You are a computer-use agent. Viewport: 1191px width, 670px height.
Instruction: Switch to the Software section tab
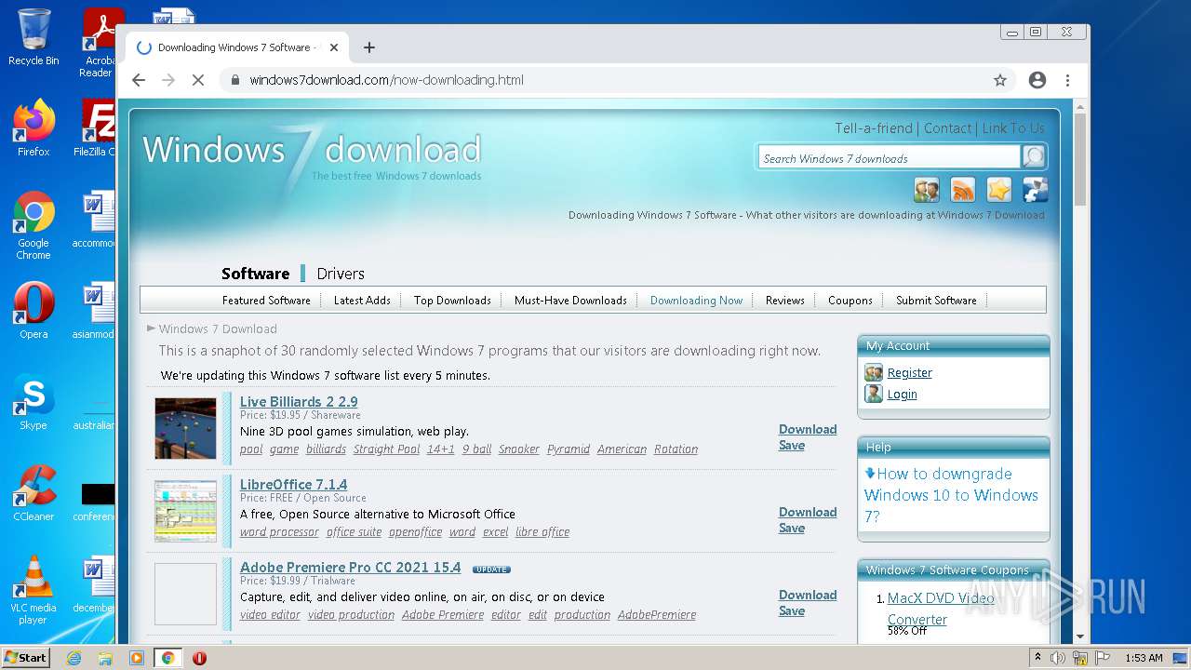[255, 274]
